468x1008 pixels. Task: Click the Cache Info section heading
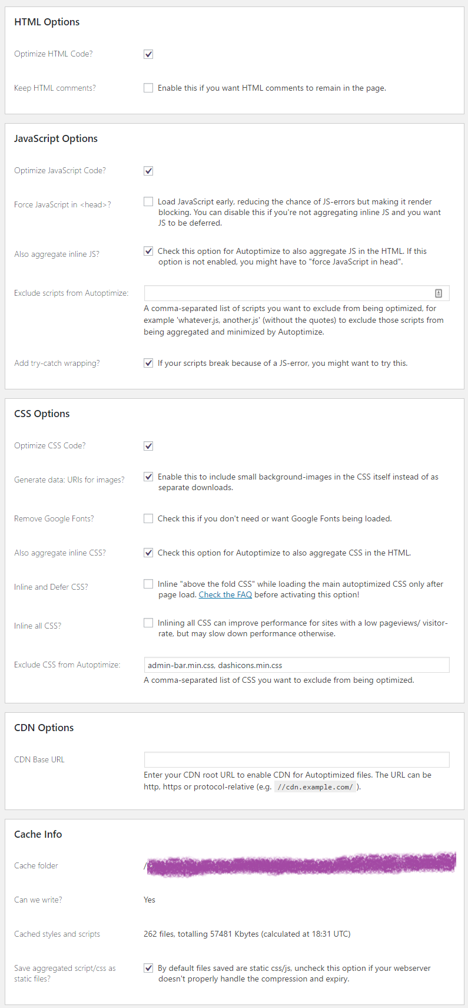tap(38, 834)
